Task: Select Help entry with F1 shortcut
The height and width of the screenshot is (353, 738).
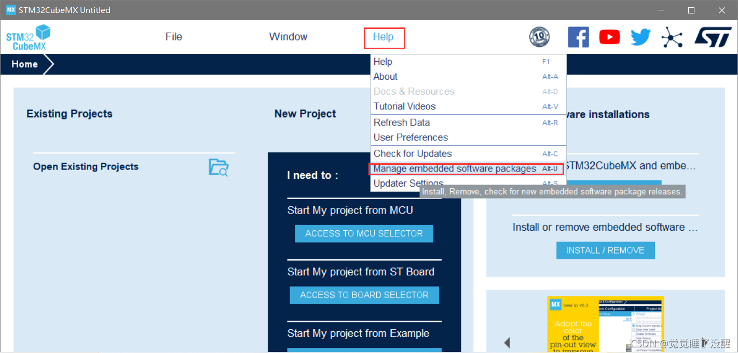Action: click(x=469, y=62)
